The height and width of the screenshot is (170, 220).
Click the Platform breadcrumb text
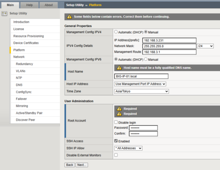tap(95, 5)
